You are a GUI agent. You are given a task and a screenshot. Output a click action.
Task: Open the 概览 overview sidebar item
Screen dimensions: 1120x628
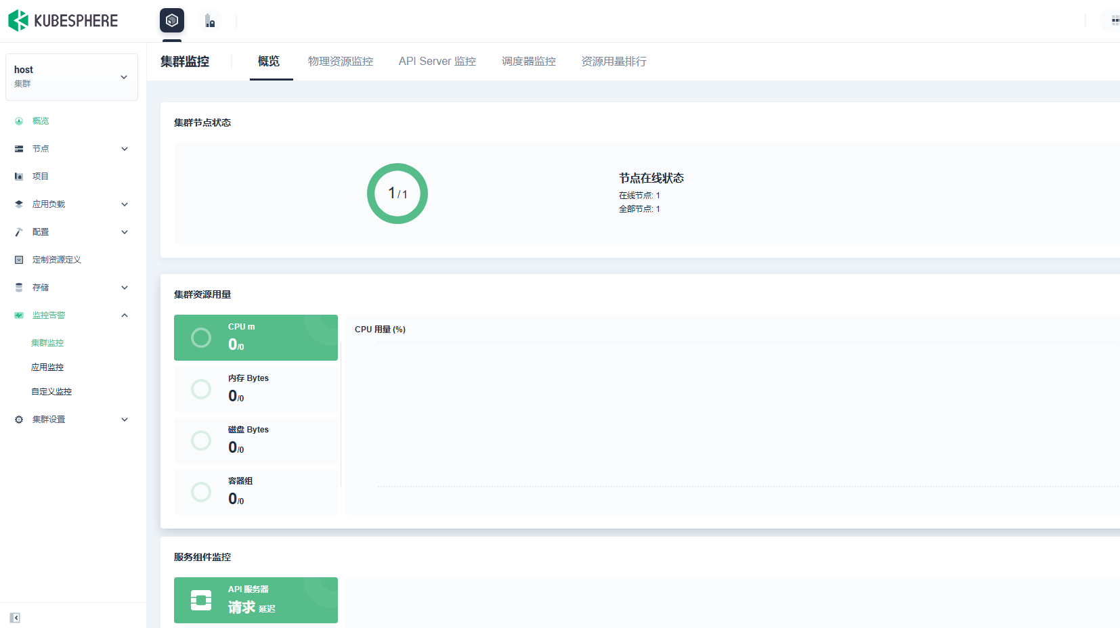coord(41,121)
